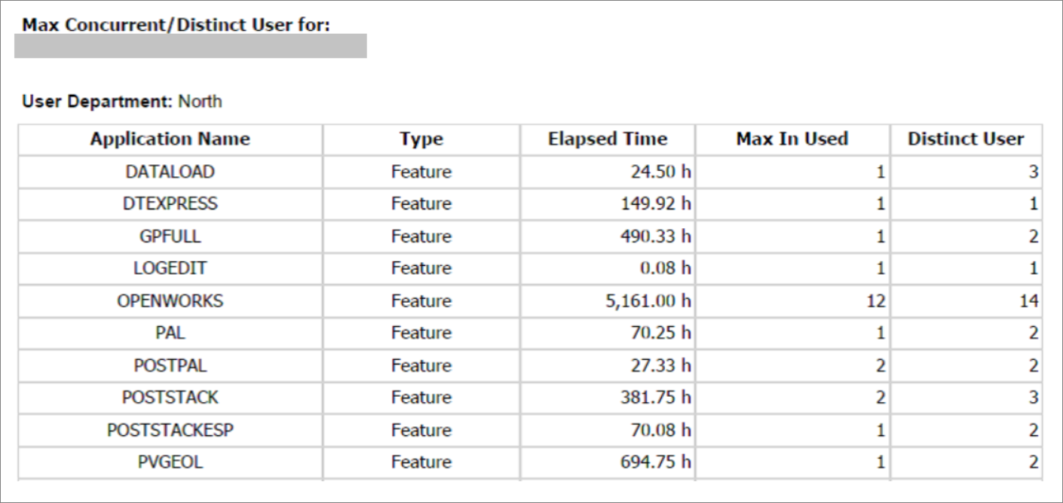The image size is (1063, 503).
Task: Select the DTEXPRESS application name
Action: point(170,204)
